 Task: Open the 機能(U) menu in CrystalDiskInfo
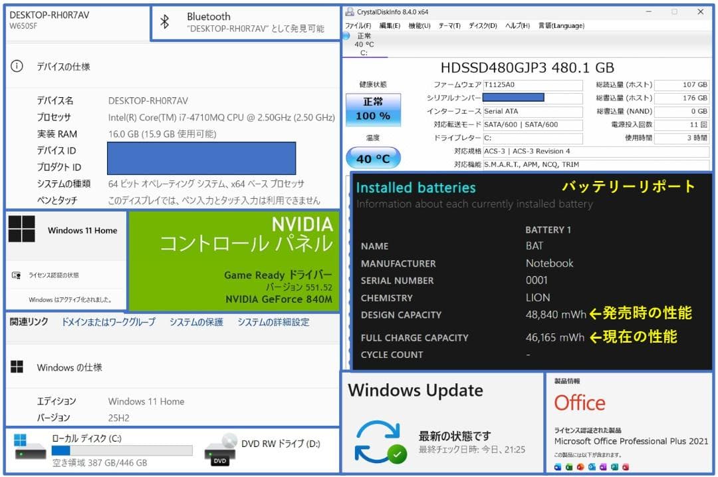click(419, 26)
